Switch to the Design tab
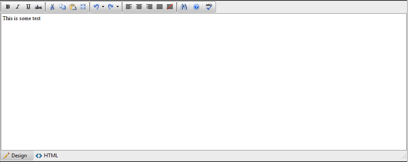This screenshot has height=162, width=408. 17,156
